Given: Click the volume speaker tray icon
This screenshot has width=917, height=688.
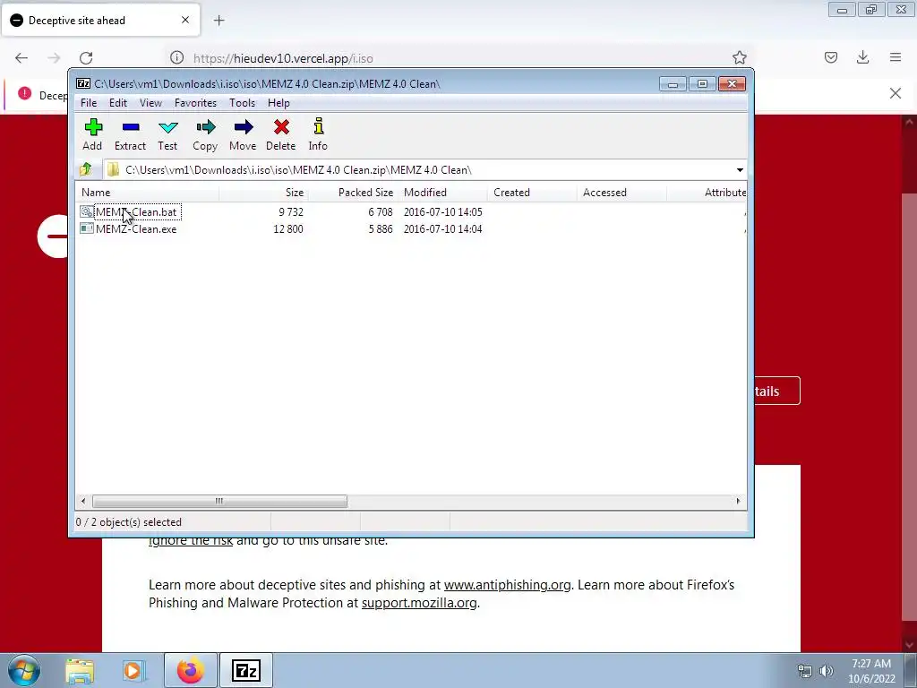Looking at the screenshot, I should pyautogui.click(x=827, y=671).
